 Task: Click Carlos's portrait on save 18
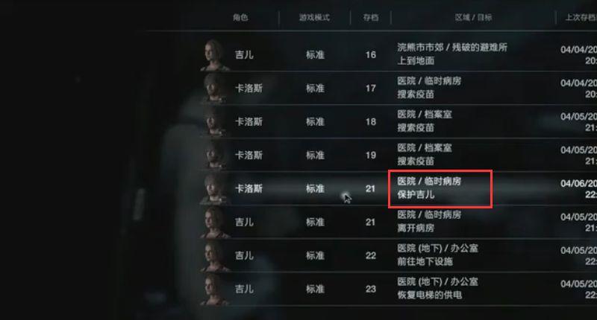tap(215, 122)
